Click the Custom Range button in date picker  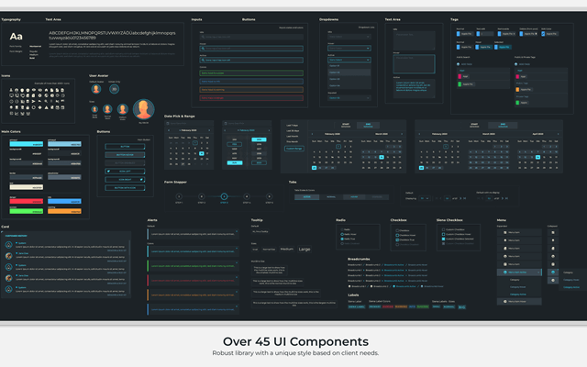coord(294,149)
